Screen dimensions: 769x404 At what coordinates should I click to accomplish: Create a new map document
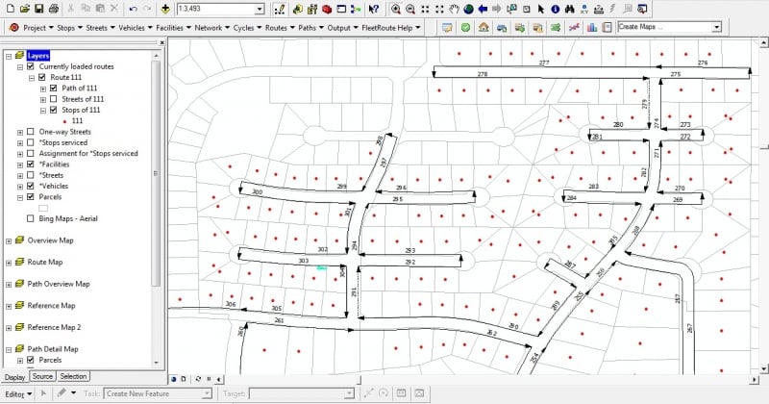click(11, 9)
